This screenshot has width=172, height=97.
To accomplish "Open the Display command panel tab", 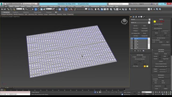I will [141, 17].
